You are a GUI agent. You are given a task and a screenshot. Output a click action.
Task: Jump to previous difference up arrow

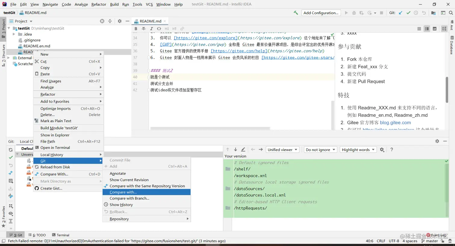[x=227, y=149]
